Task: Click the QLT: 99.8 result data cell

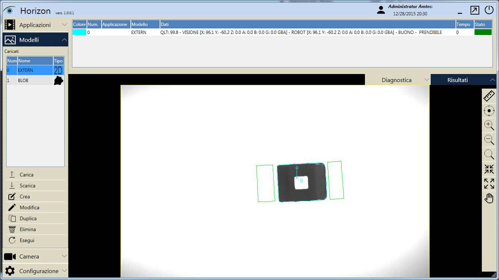Action: (307, 32)
